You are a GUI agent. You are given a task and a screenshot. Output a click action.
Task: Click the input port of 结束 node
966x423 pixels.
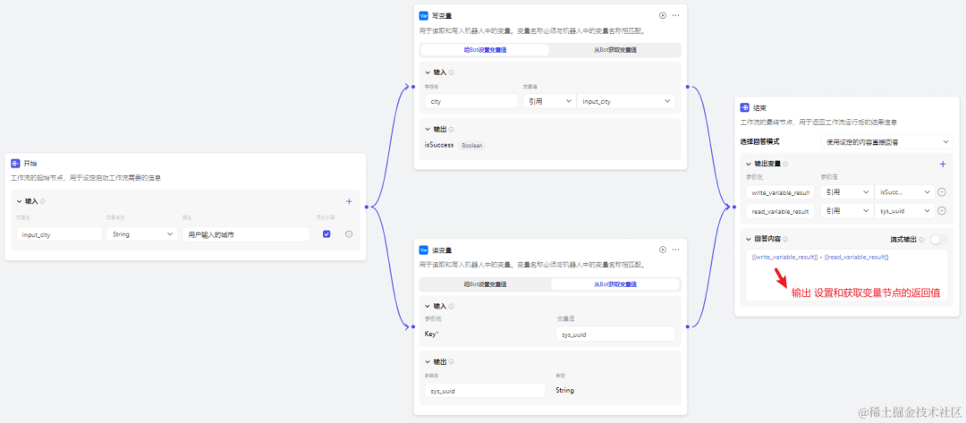(x=735, y=207)
